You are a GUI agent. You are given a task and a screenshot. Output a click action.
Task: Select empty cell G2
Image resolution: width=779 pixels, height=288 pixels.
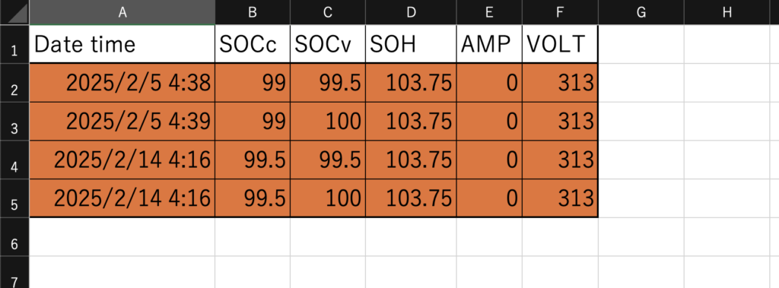[641, 83]
